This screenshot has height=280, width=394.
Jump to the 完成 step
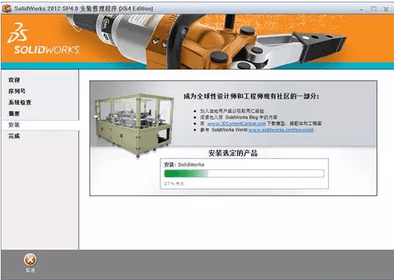[14, 136]
